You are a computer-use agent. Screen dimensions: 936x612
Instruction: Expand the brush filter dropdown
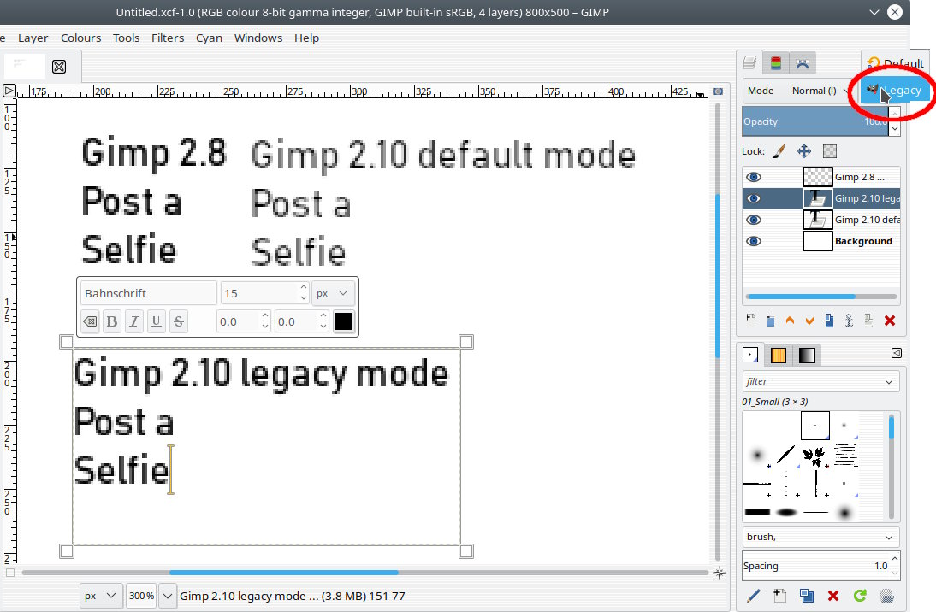(889, 382)
